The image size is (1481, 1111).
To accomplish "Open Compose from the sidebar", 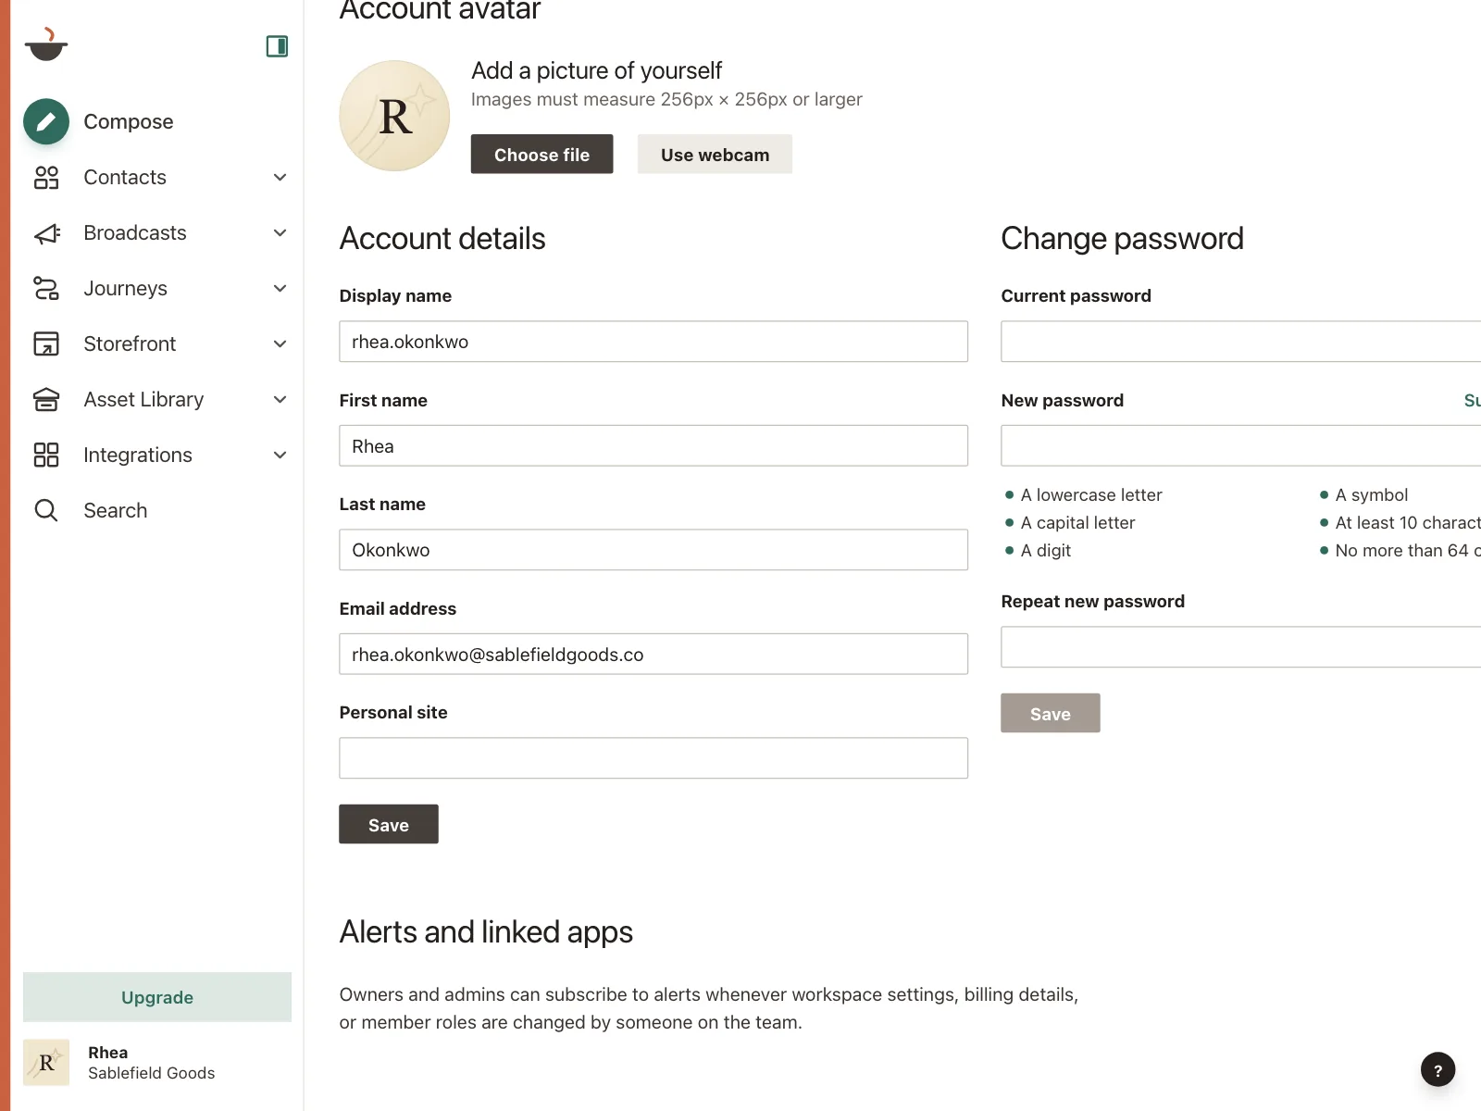I will coord(129,121).
